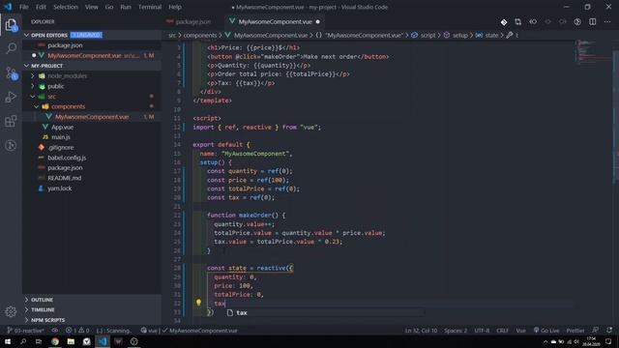Split the editor to the right
Viewport: 619px width, 348px height.
pyautogui.click(x=593, y=22)
